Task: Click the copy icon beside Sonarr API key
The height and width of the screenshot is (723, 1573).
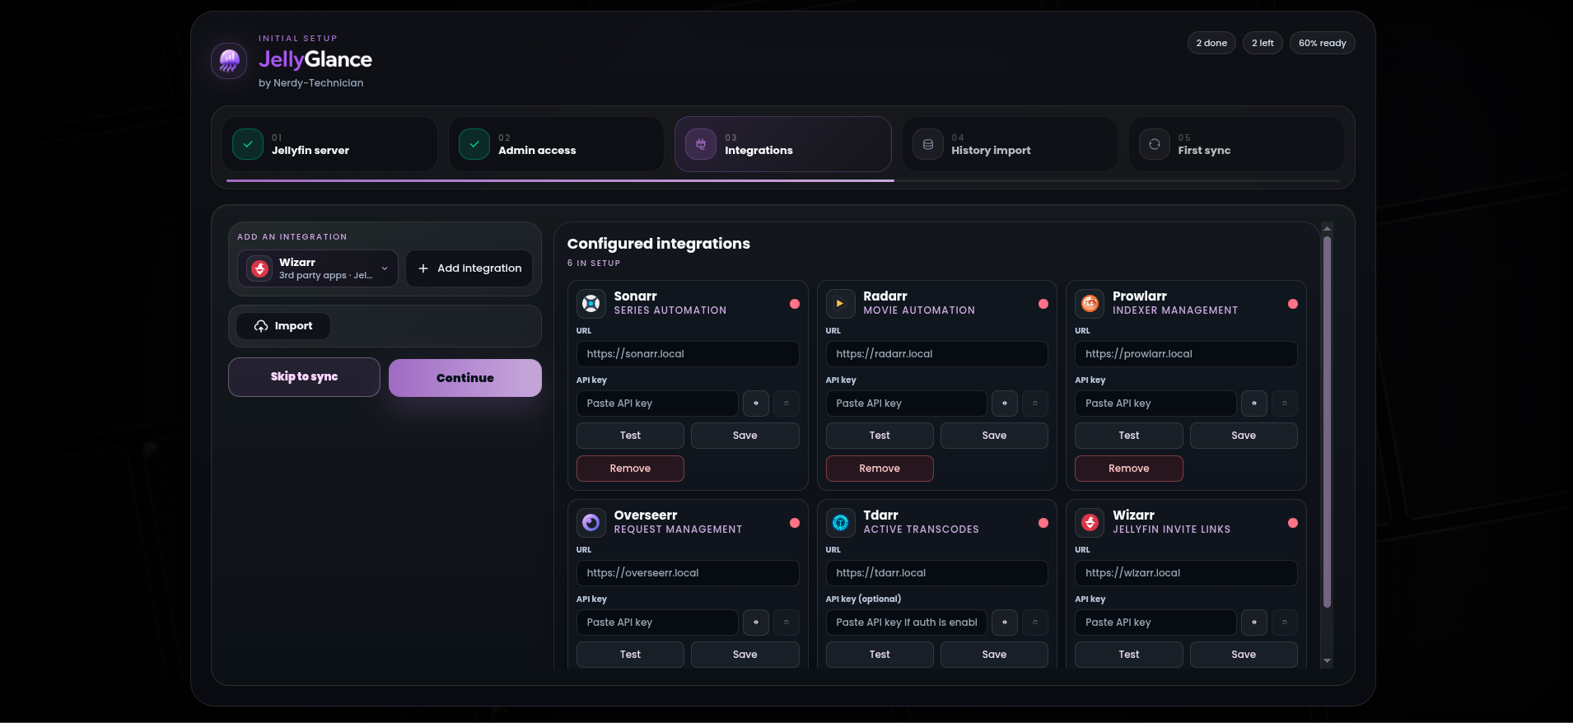Action: (x=786, y=403)
